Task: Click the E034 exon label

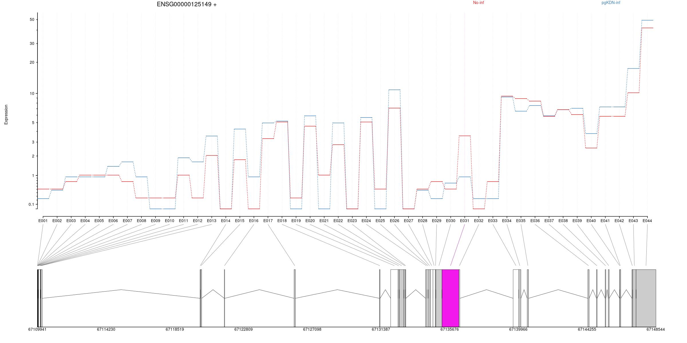Action: click(507, 221)
